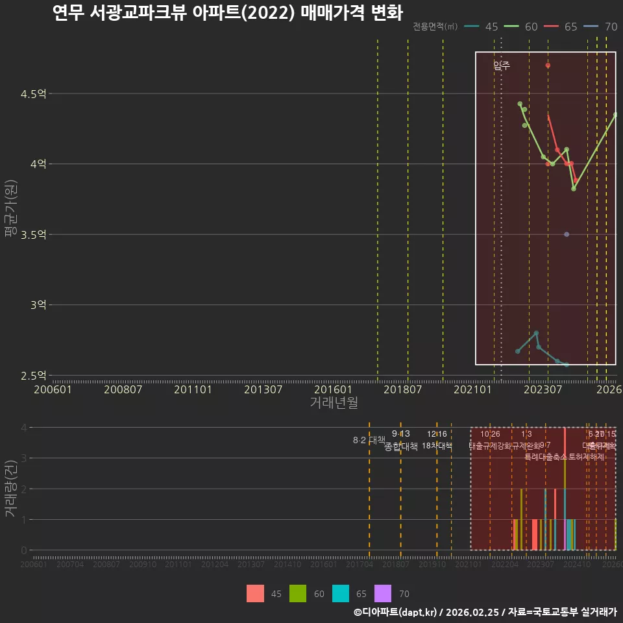Click the 8·2 대책 policy label
This screenshot has height=623, width=623.
click(369, 440)
